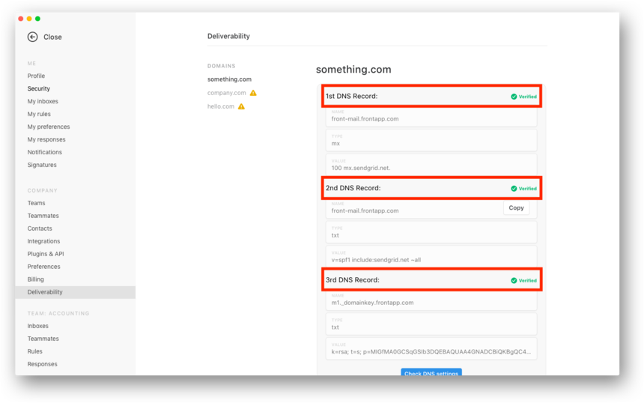This screenshot has height=403, width=644.
Task: Click Copy button on 2nd record name
Action: coord(516,208)
